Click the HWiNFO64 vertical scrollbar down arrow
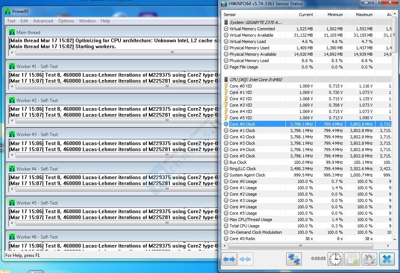 click(395, 239)
